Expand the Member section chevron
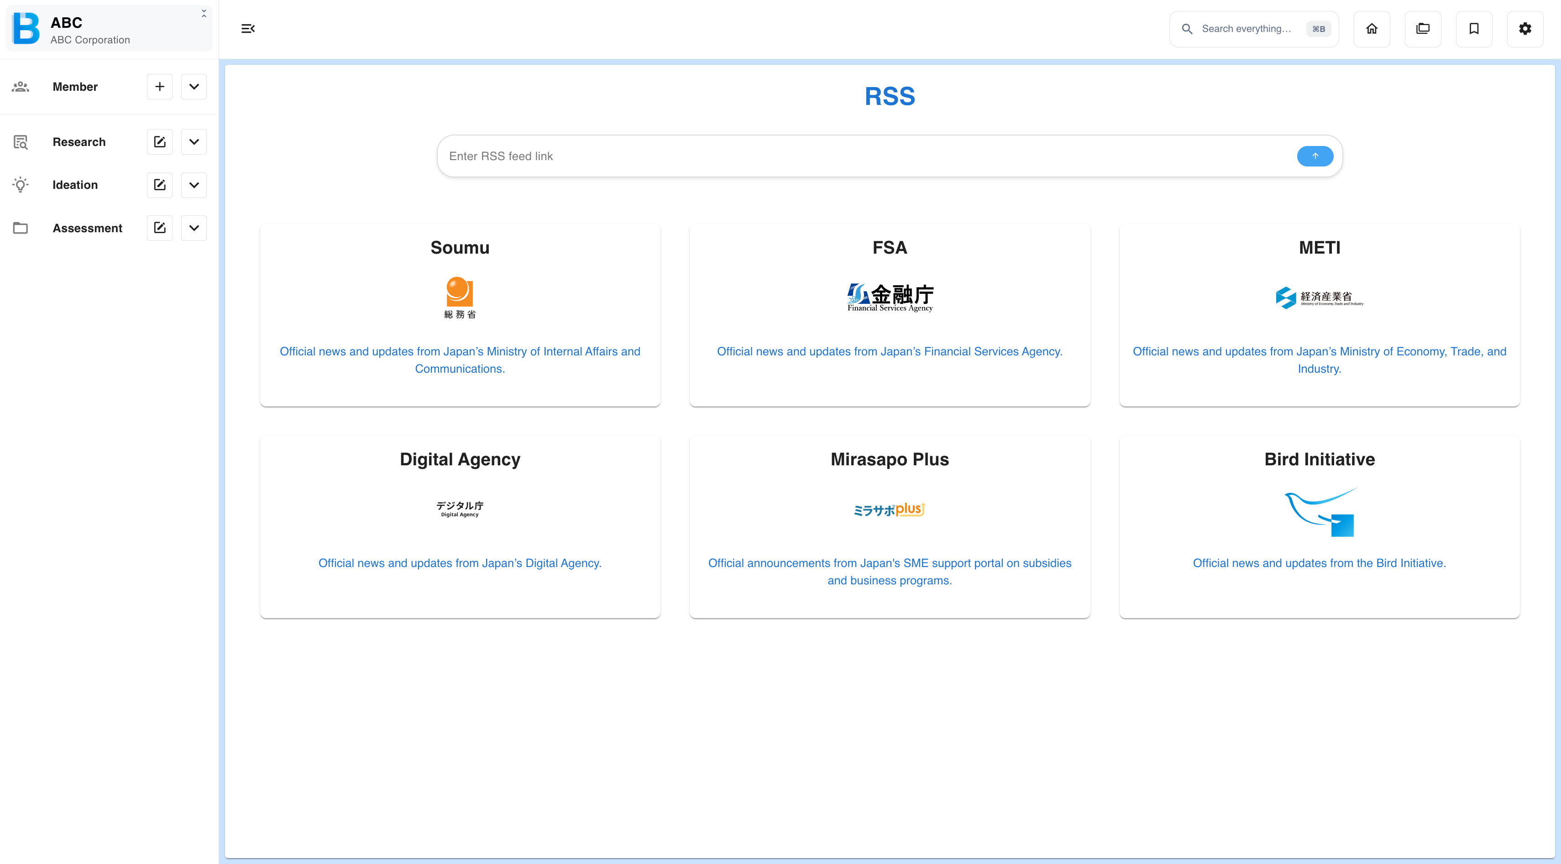 (194, 87)
